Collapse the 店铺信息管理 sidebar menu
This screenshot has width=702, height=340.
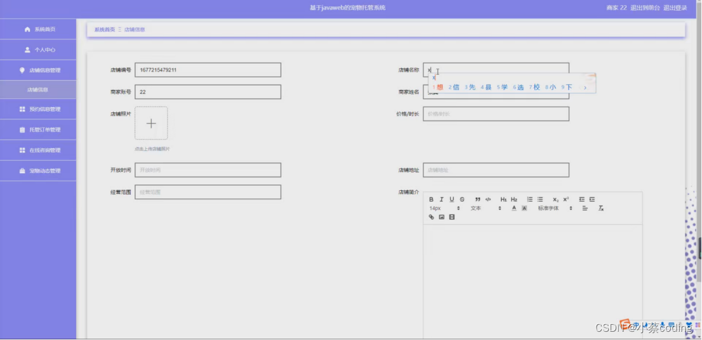[x=38, y=70]
